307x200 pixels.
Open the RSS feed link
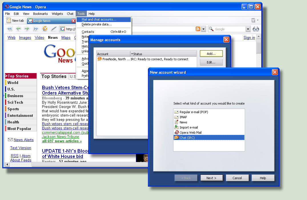15,156
